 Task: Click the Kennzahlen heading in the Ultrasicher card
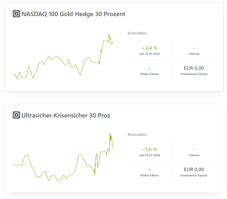137,135
